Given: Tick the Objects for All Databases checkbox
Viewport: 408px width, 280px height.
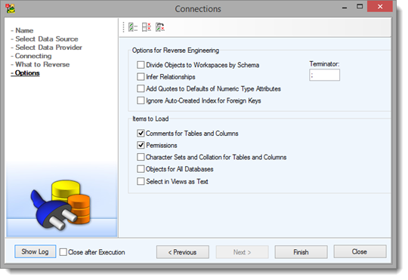Looking at the screenshot, I should [141, 169].
